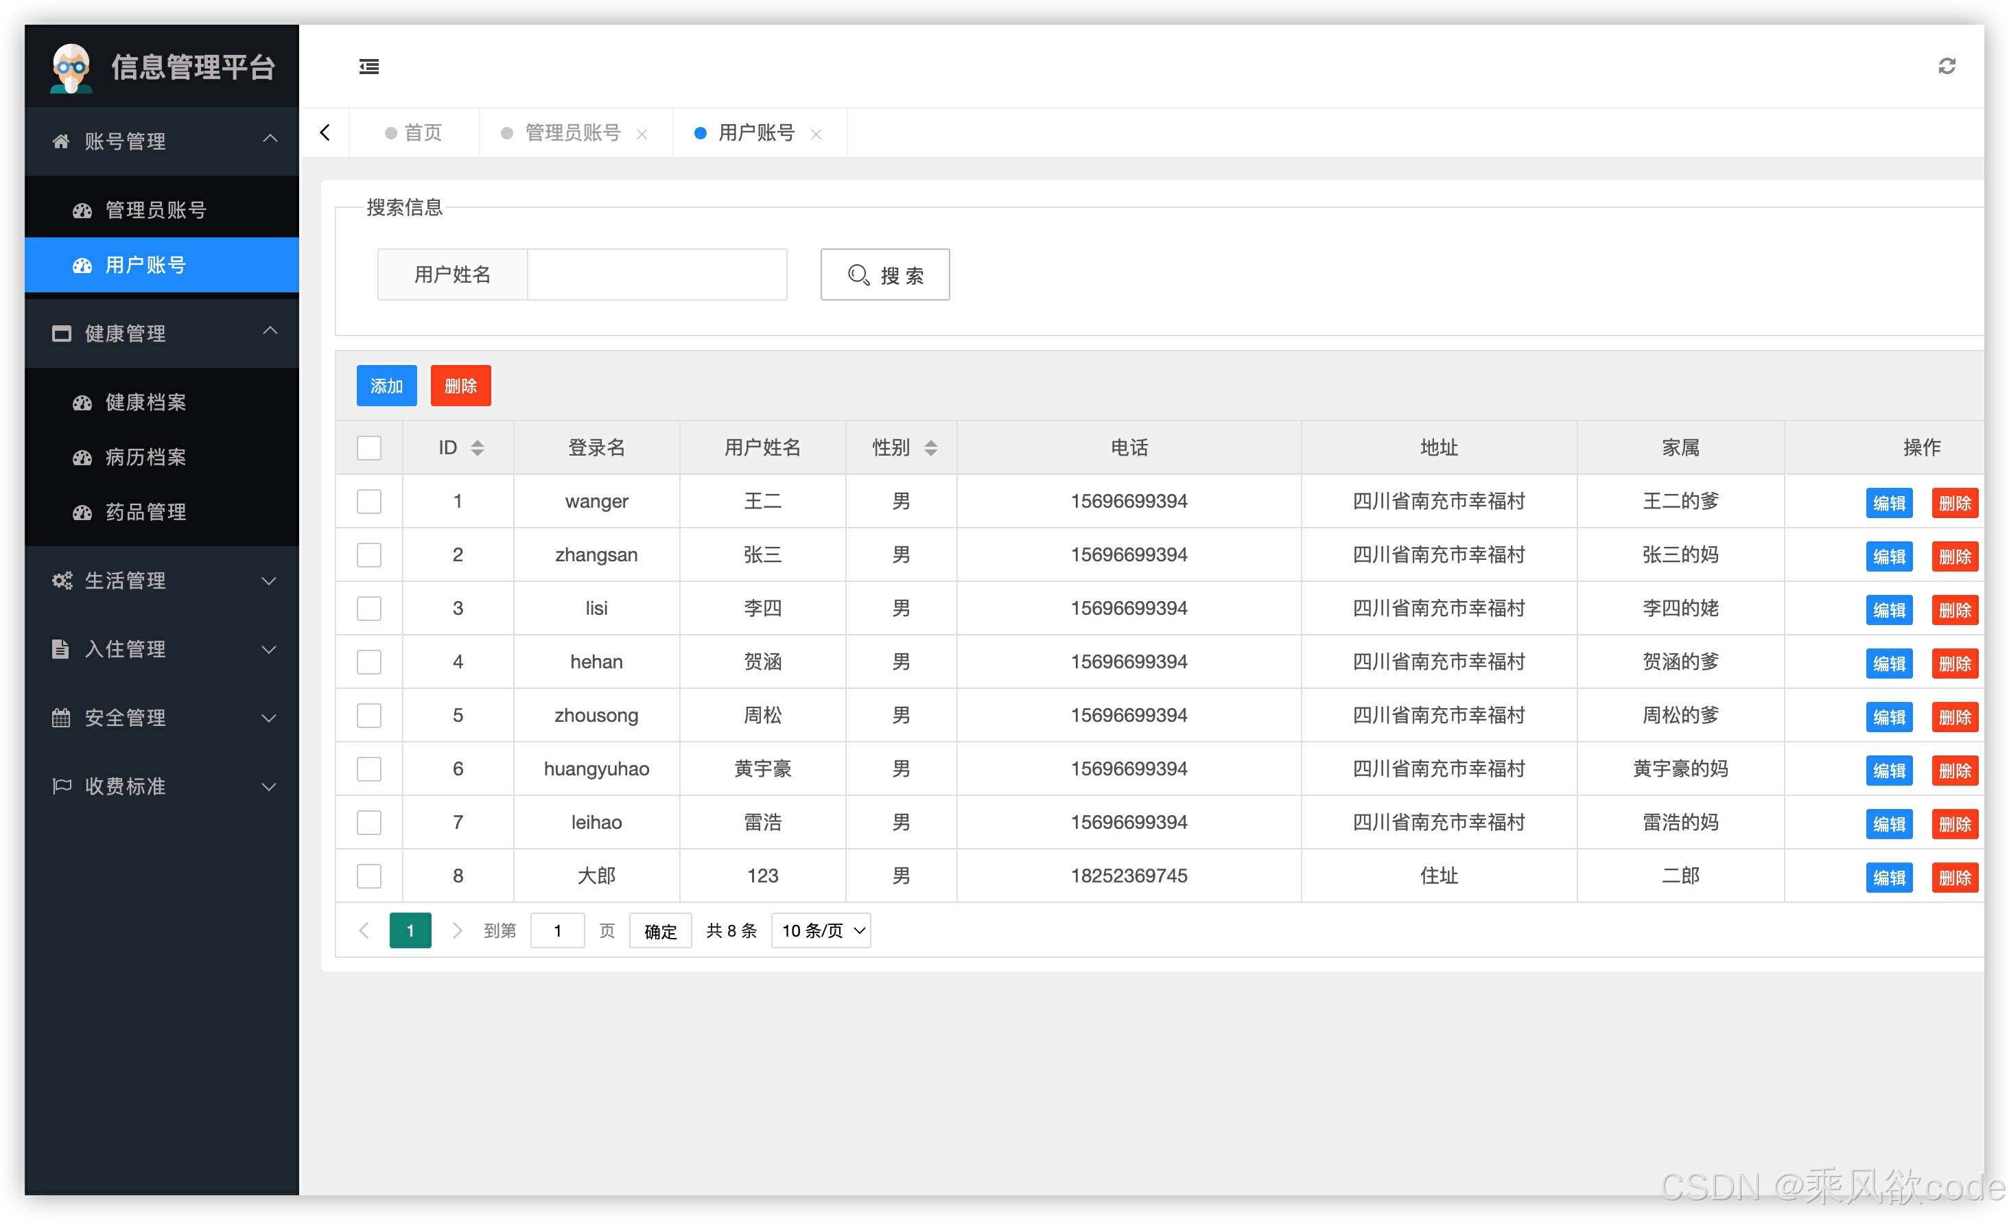Check the checkbox for user wanger
The height and width of the screenshot is (1220, 2009).
coord(368,501)
